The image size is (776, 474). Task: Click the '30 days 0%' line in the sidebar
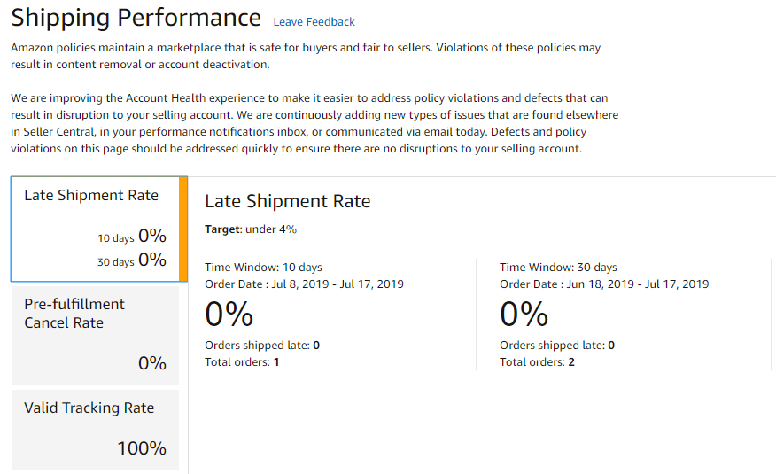132,260
